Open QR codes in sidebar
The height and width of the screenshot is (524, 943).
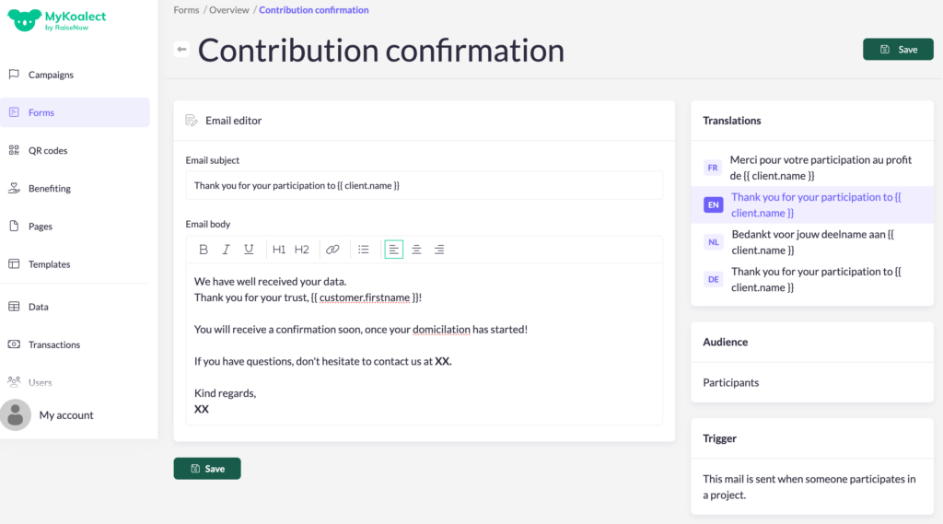pos(48,150)
